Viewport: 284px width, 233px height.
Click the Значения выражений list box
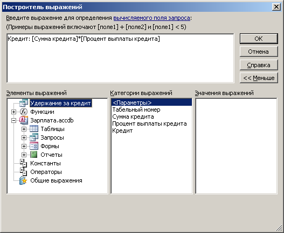pos(236,146)
